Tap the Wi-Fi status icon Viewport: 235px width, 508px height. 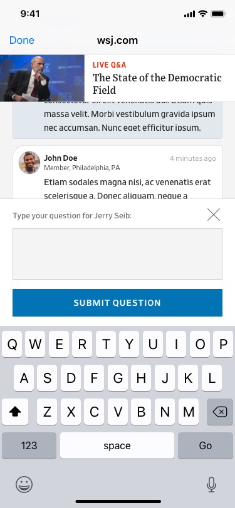coord(203,14)
